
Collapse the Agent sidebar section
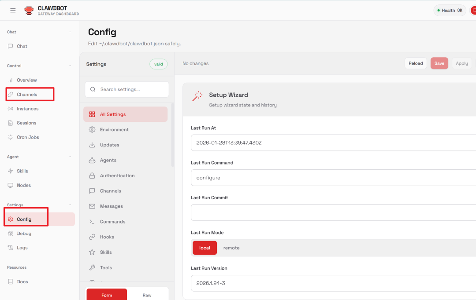click(x=70, y=157)
